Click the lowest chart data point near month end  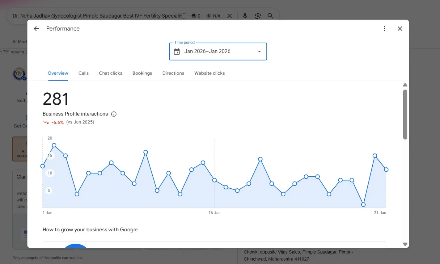[363, 205]
